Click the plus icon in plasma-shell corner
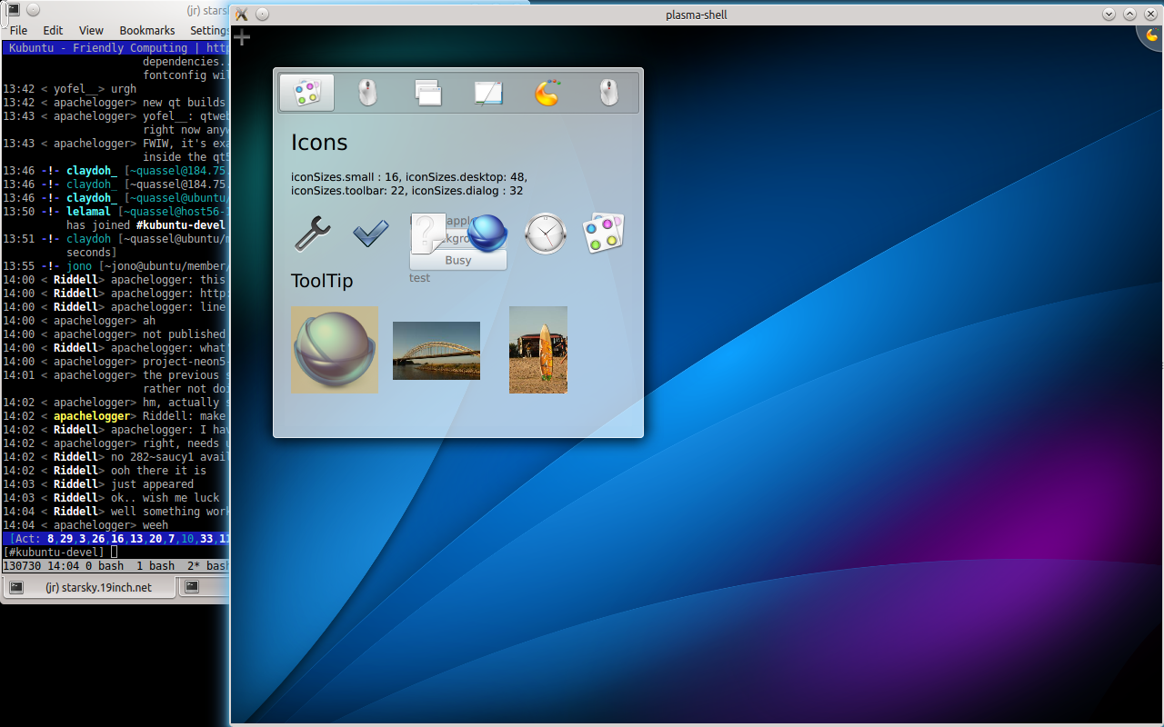Image resolution: width=1164 pixels, height=727 pixels. click(242, 37)
